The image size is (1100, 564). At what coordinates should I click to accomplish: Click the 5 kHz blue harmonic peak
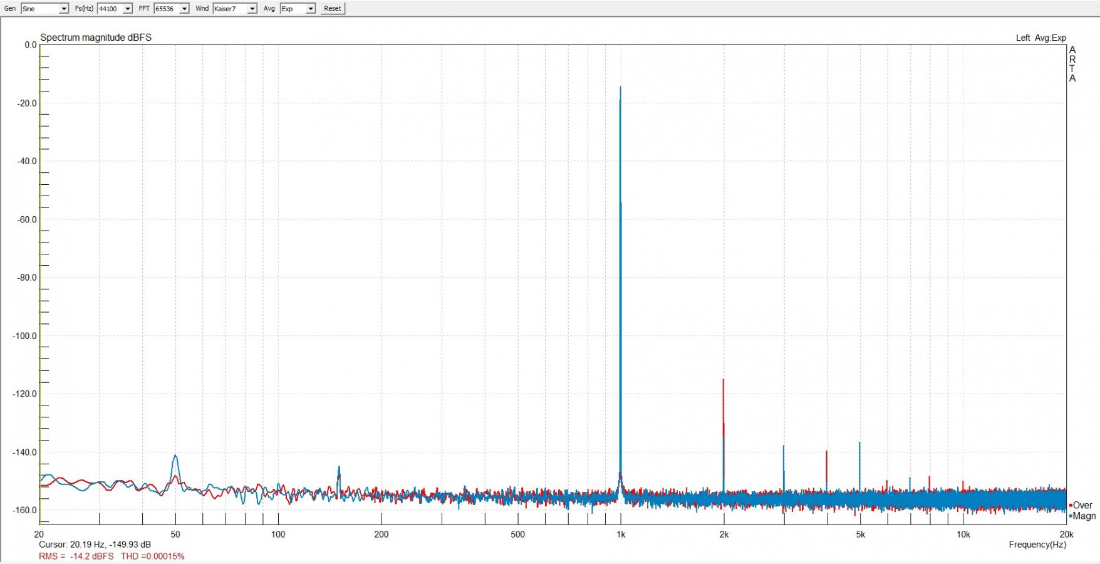(x=859, y=444)
